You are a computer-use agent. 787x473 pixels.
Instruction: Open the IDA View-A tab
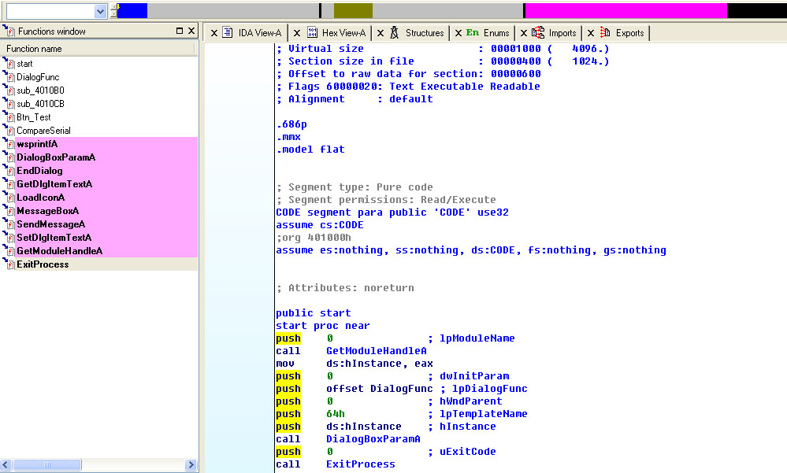tap(259, 33)
